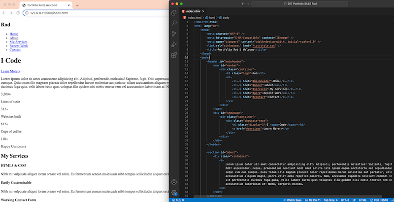Change the UTF-8 encoding in status bar
The height and width of the screenshot is (202, 394).
pyautogui.click(x=345, y=200)
